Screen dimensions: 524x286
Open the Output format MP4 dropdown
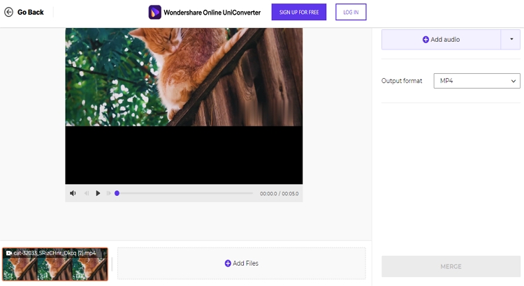[x=477, y=81]
